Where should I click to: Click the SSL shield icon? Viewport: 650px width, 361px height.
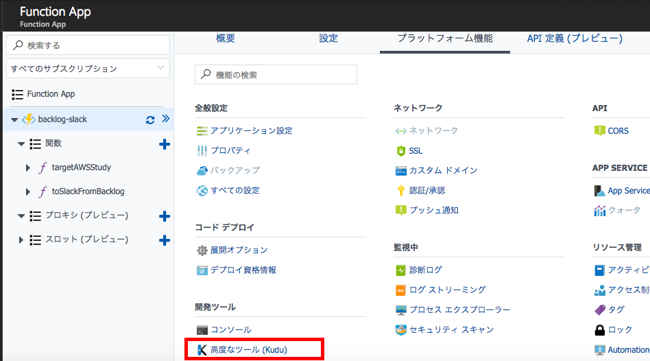pyautogui.click(x=401, y=151)
